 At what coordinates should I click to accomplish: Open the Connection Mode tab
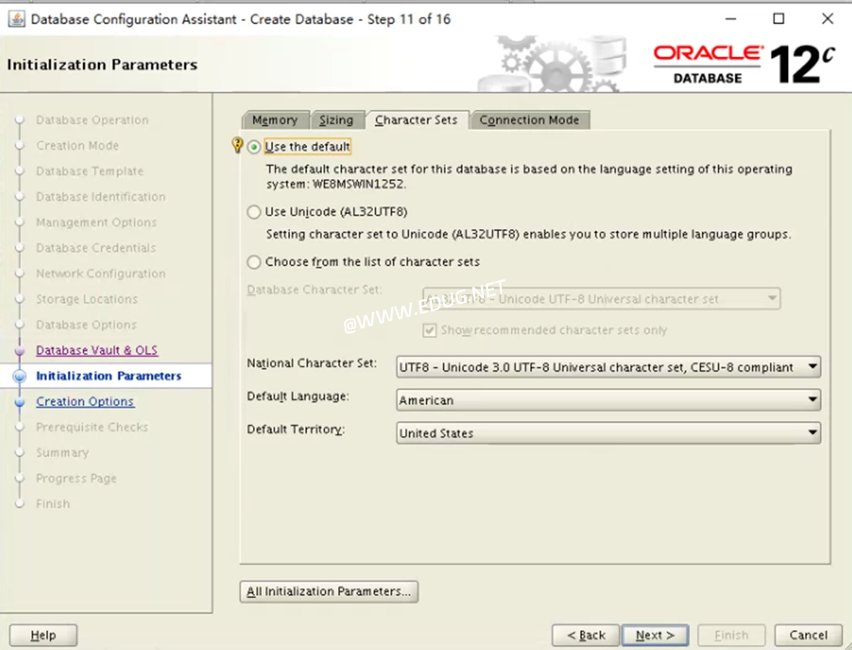pyautogui.click(x=529, y=120)
